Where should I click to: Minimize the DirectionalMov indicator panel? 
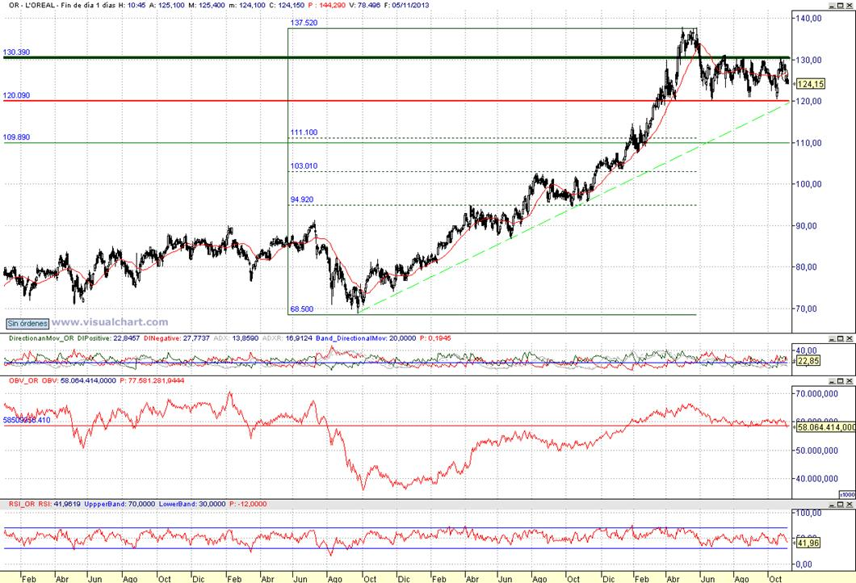pyautogui.click(x=832, y=339)
